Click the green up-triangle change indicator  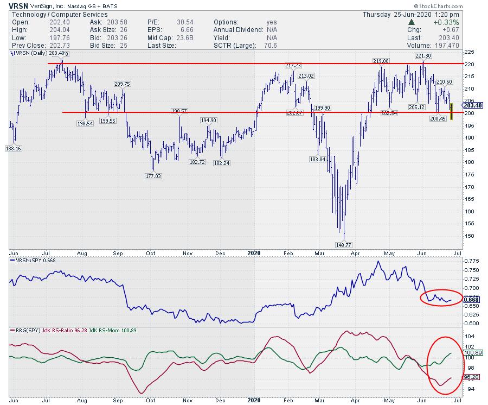pyautogui.click(x=412, y=22)
